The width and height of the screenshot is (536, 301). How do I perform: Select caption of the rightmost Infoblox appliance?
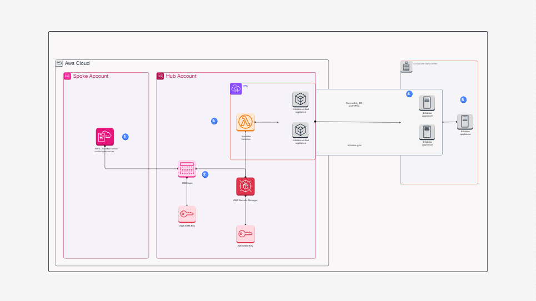click(x=465, y=133)
